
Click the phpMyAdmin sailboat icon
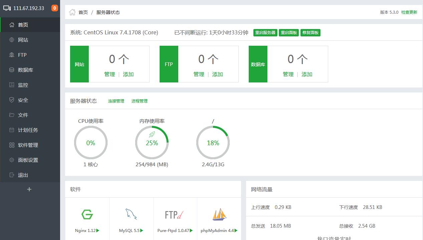(219, 215)
